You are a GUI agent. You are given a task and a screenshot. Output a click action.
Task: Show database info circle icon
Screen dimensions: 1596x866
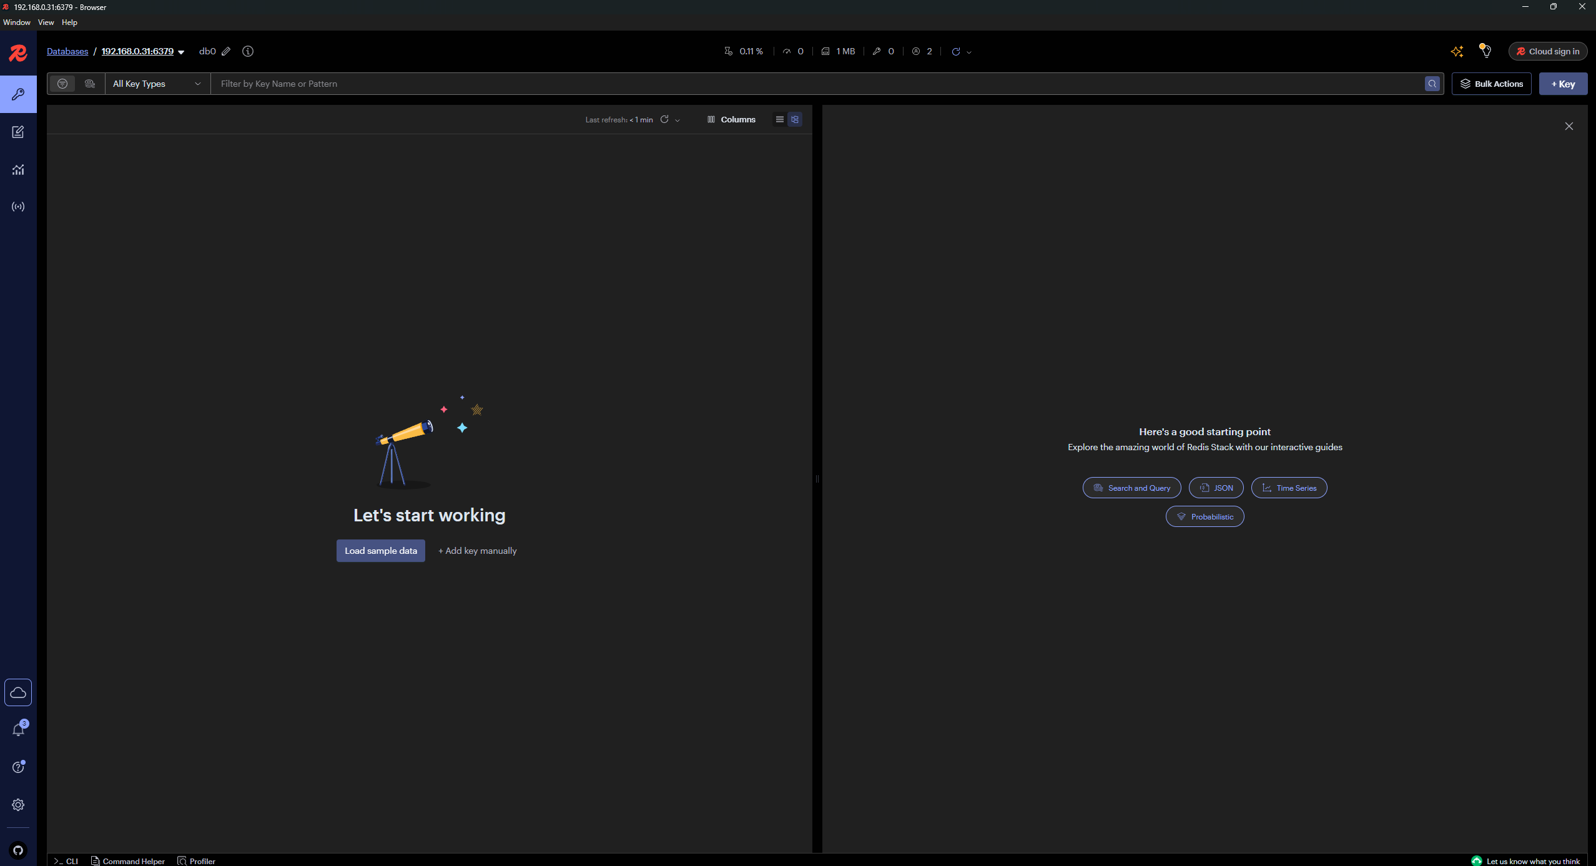coord(248,51)
